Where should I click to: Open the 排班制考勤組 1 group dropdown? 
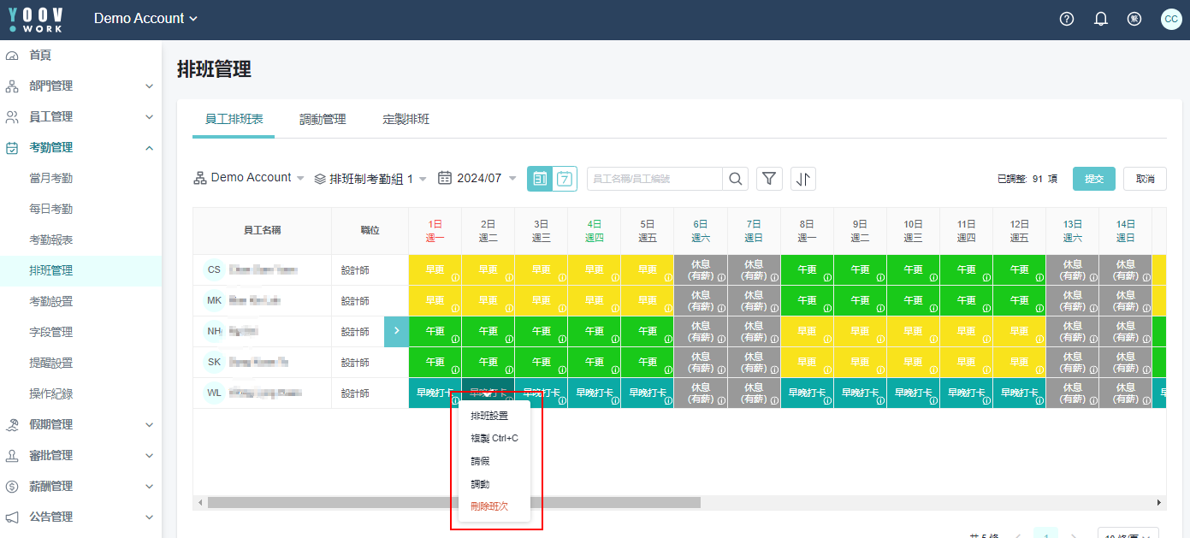(370, 179)
